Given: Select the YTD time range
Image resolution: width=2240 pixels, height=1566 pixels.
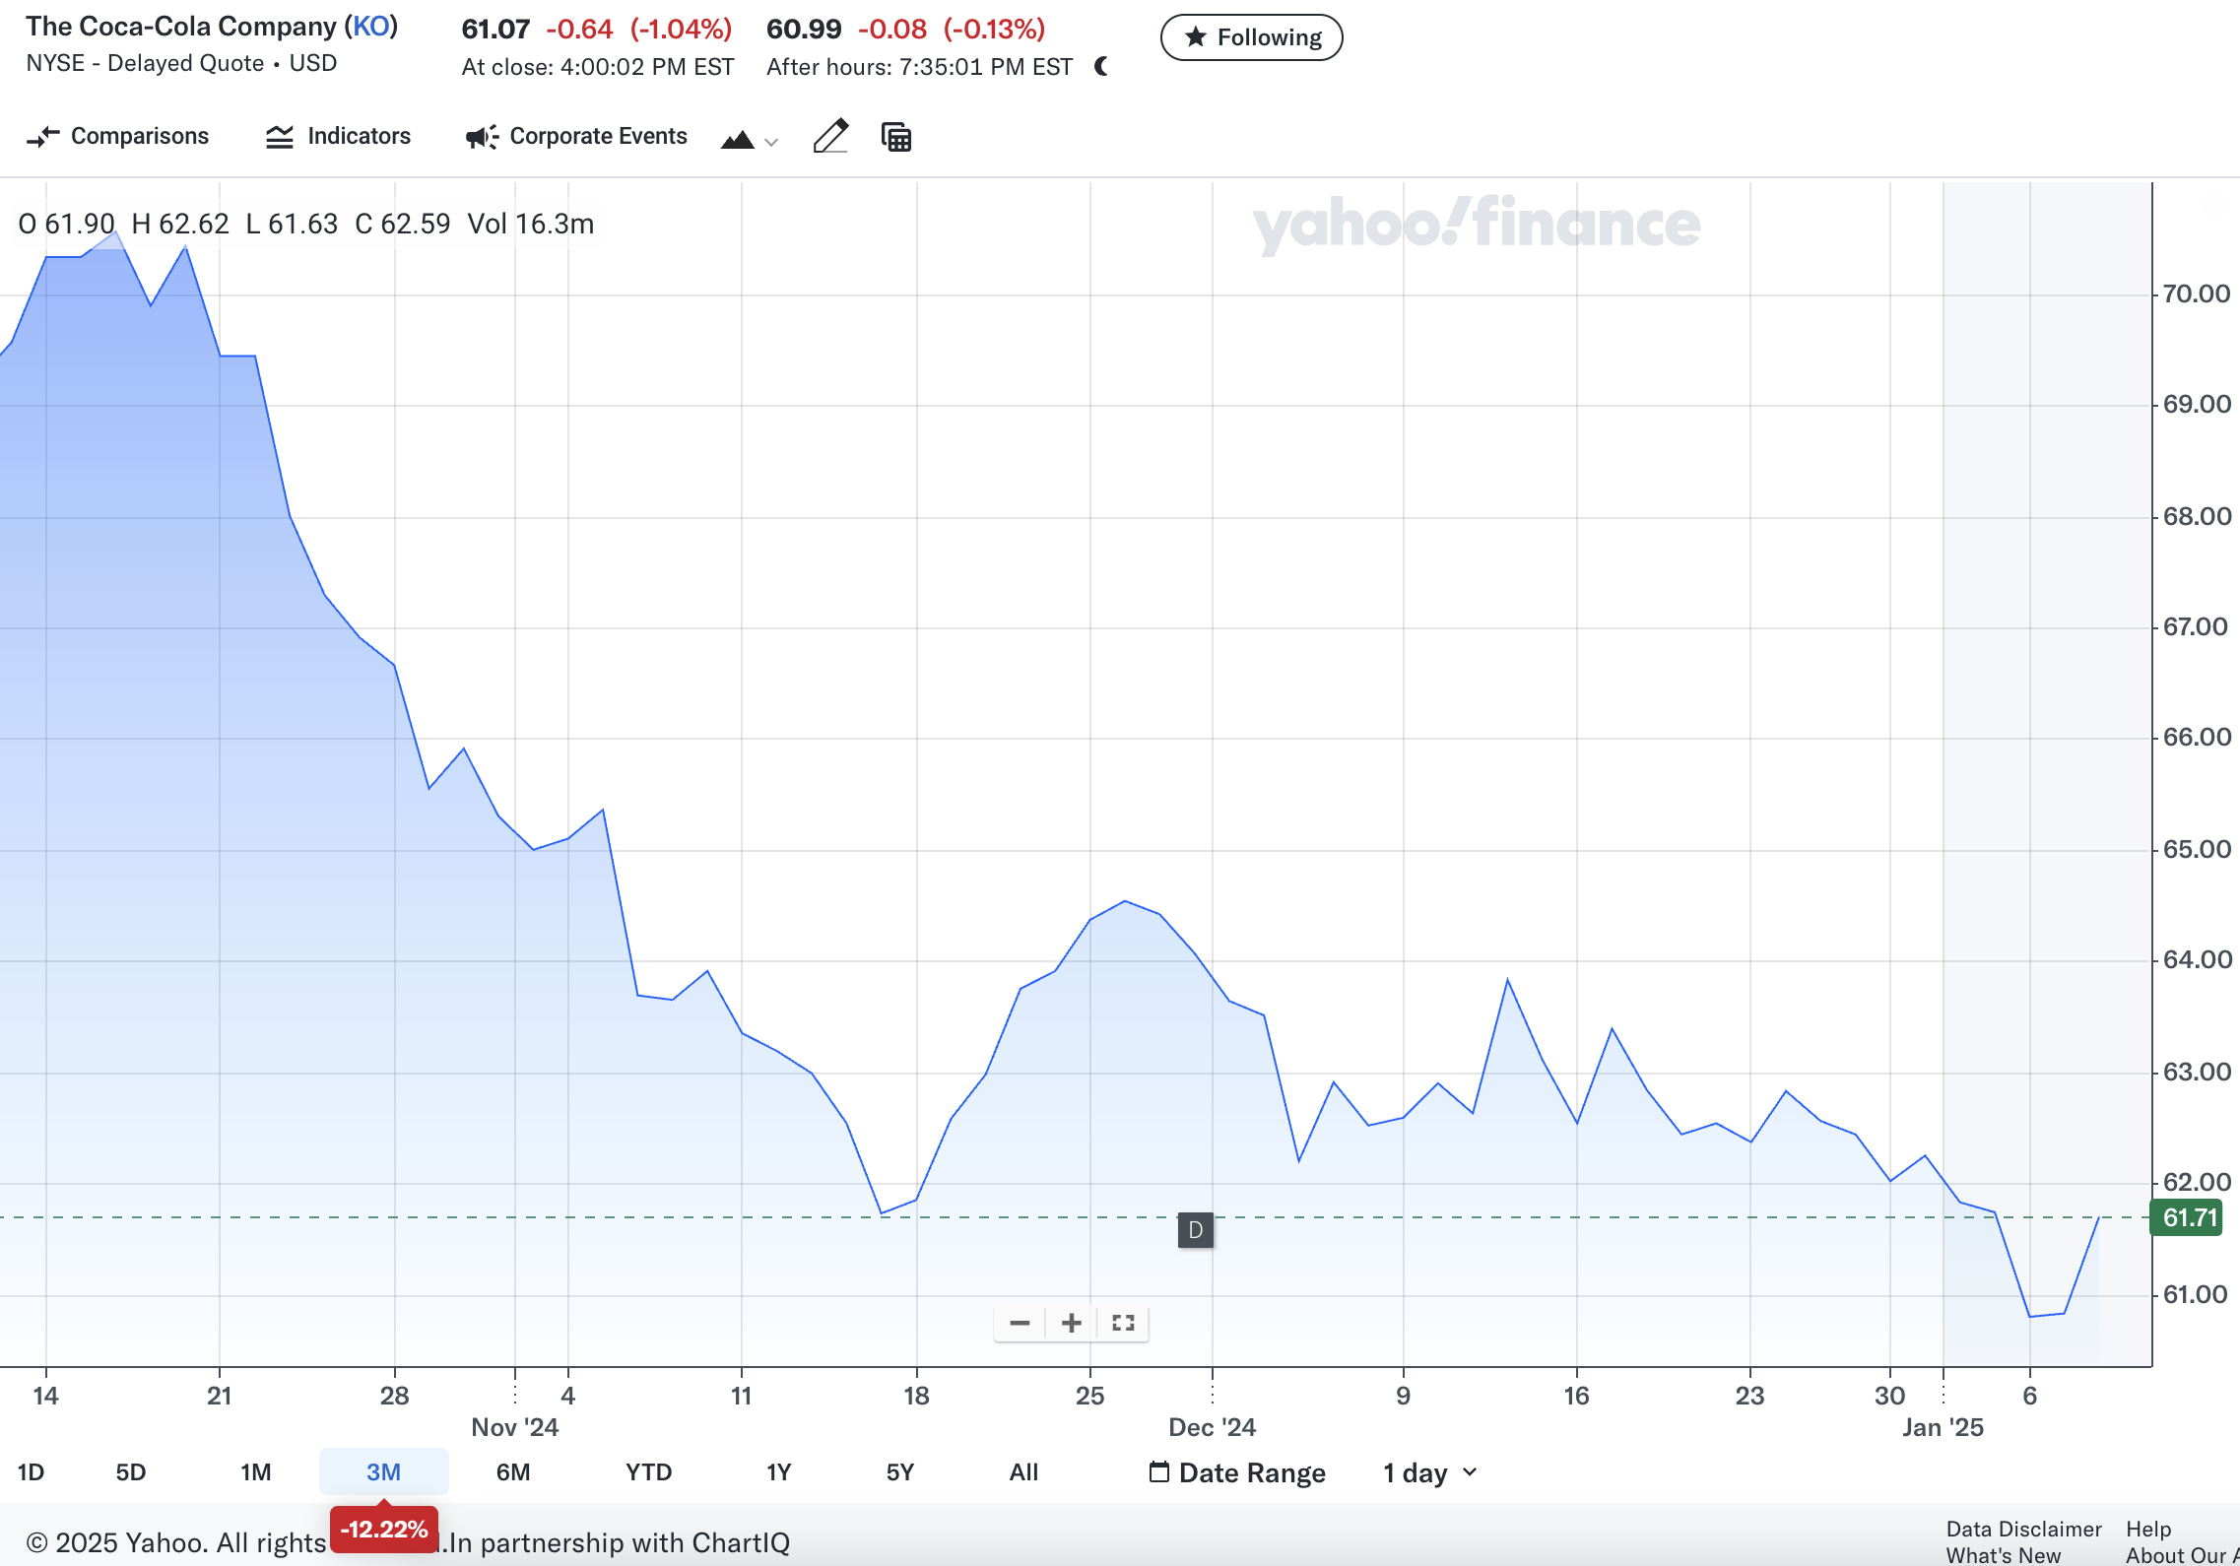Looking at the screenshot, I should point(648,1472).
